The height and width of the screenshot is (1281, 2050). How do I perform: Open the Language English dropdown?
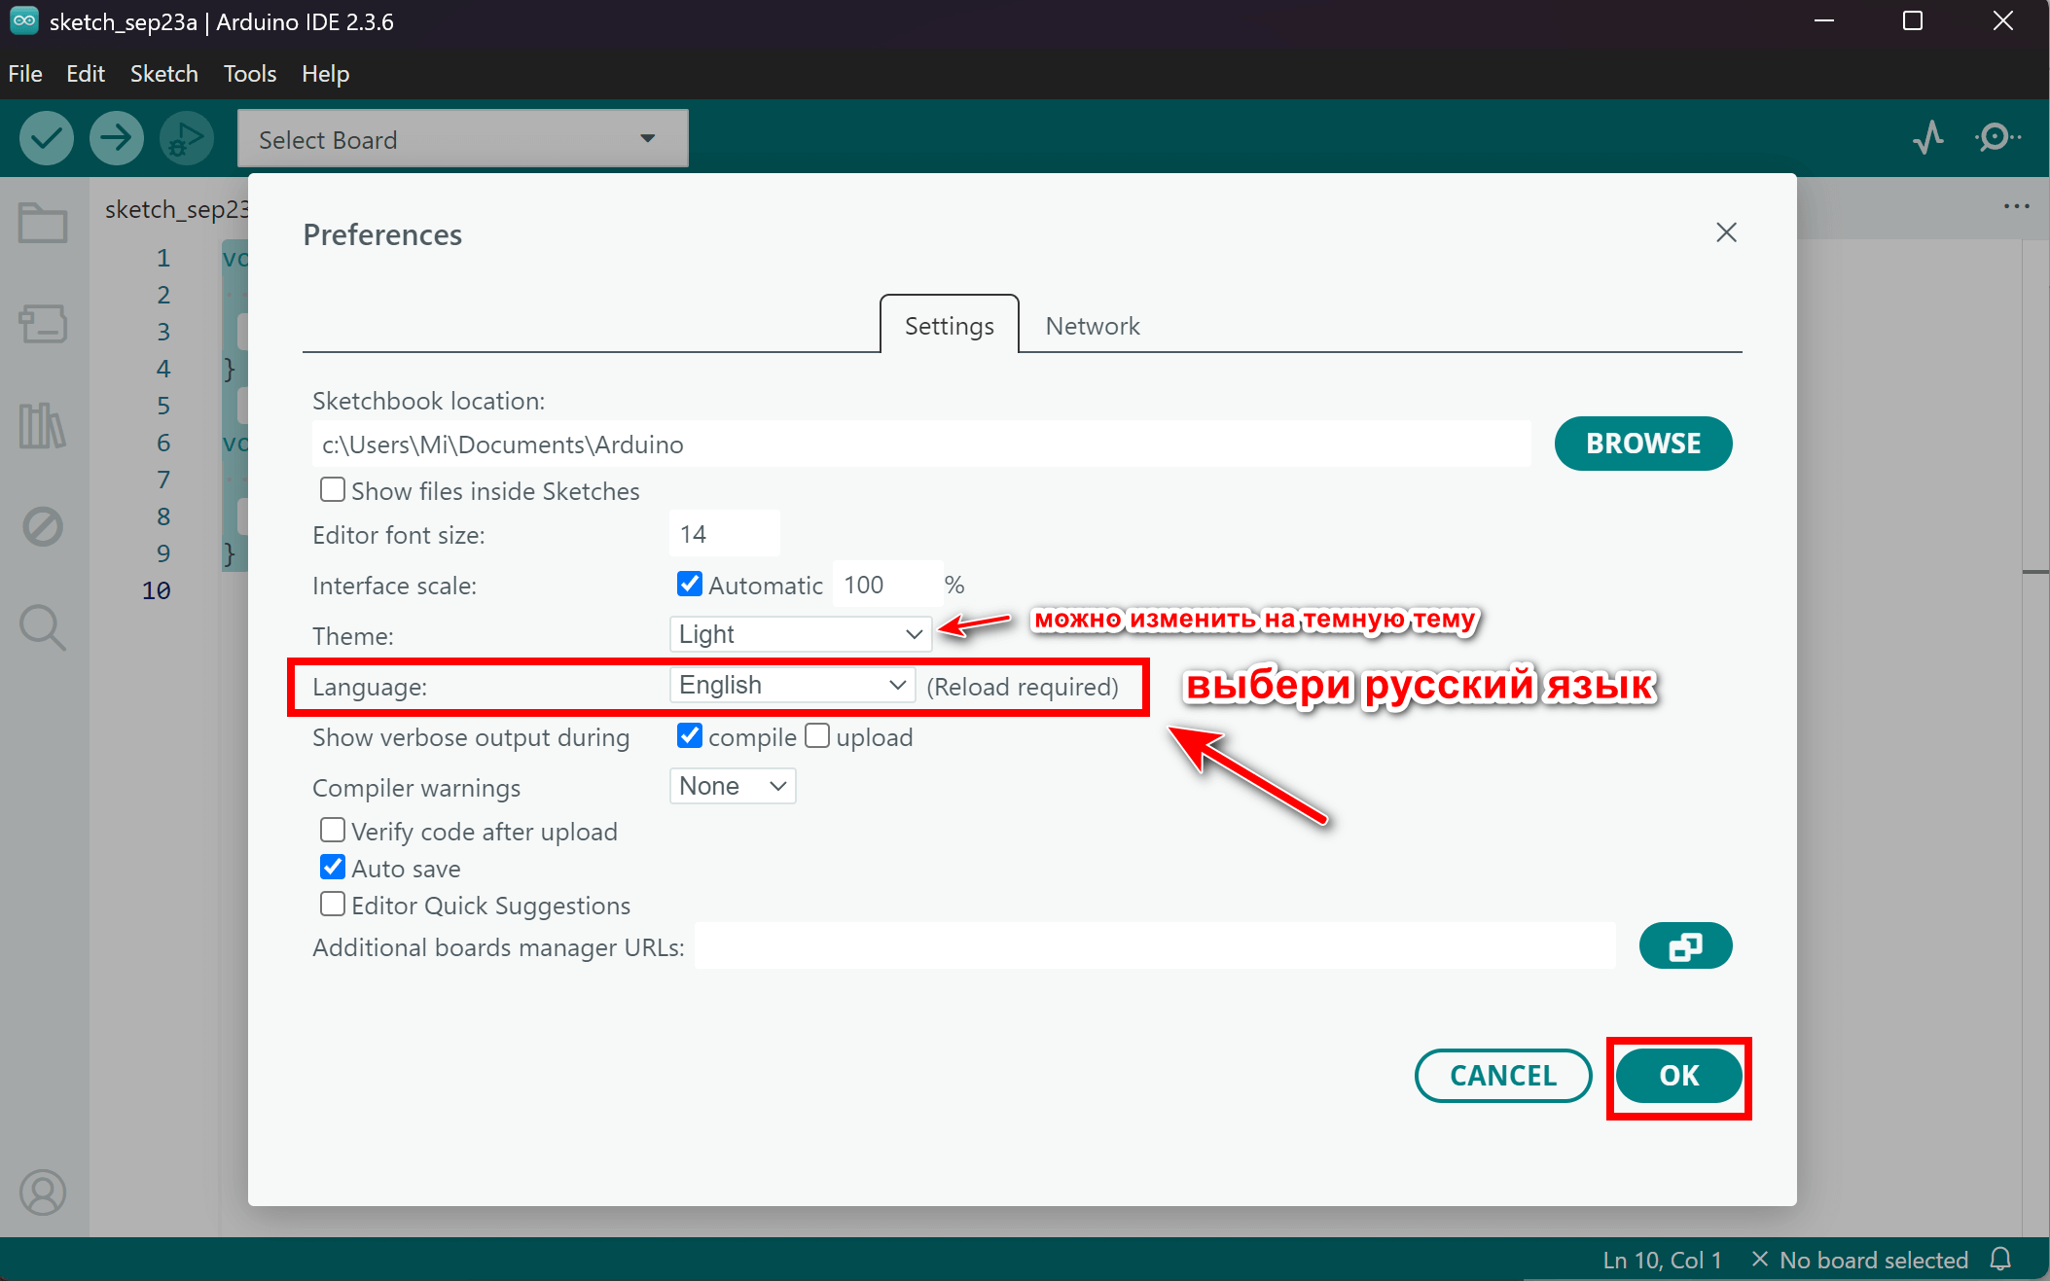click(x=792, y=685)
